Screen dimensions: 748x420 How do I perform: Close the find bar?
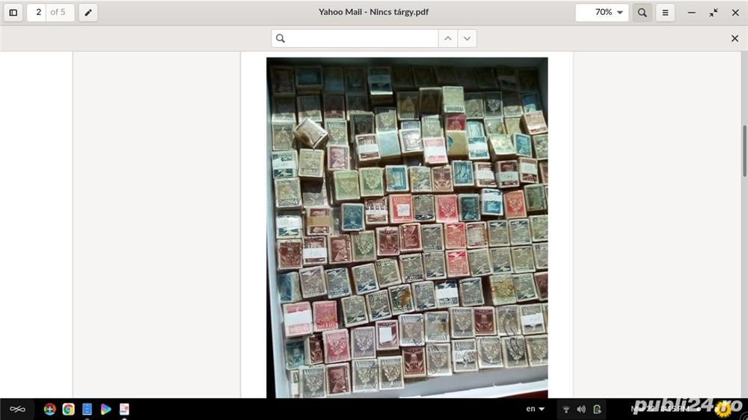pyautogui.click(x=735, y=38)
